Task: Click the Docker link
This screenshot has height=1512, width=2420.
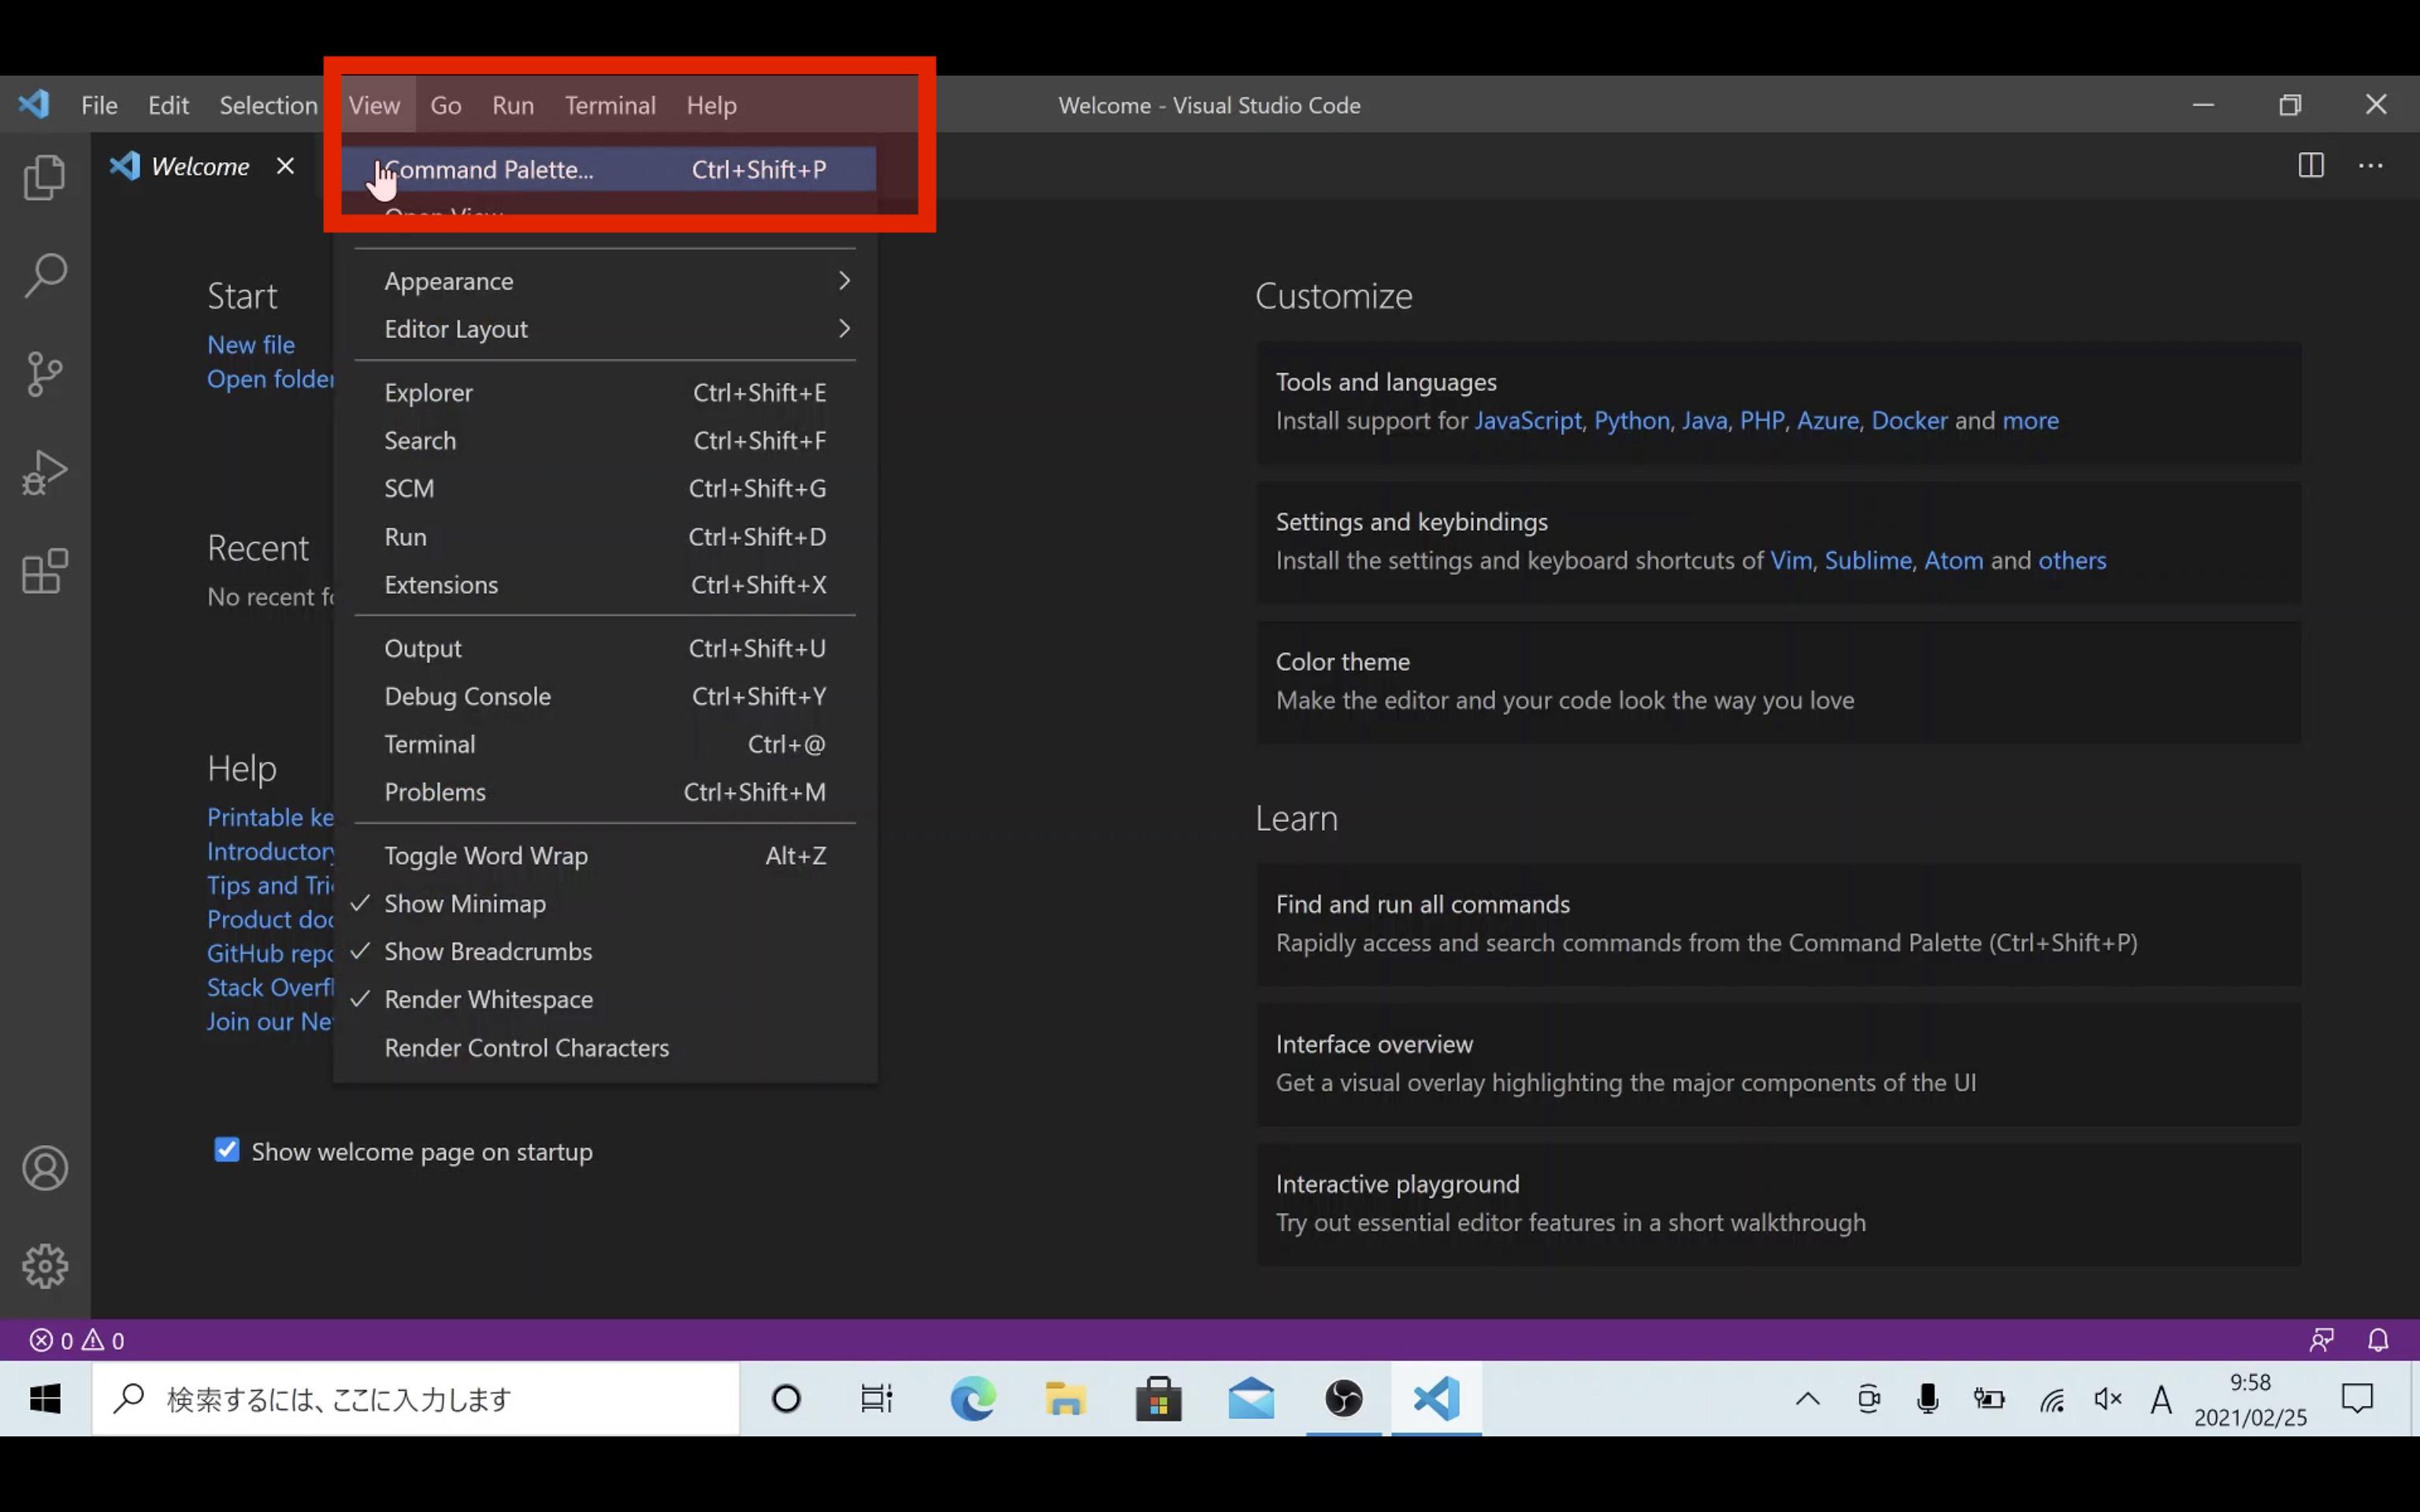Action: (1909, 421)
